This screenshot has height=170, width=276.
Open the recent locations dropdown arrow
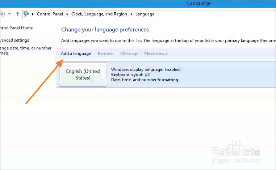(x=10, y=14)
